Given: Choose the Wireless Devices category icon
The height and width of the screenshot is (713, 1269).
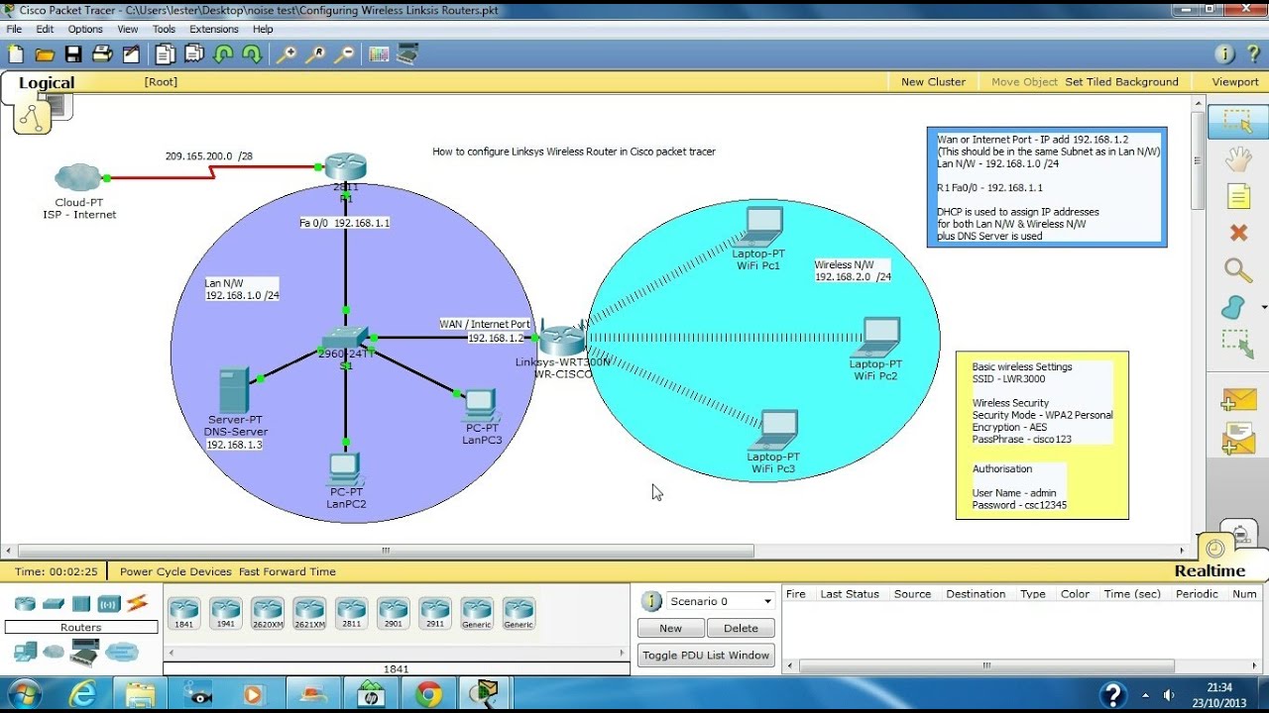Looking at the screenshot, I should tap(109, 603).
